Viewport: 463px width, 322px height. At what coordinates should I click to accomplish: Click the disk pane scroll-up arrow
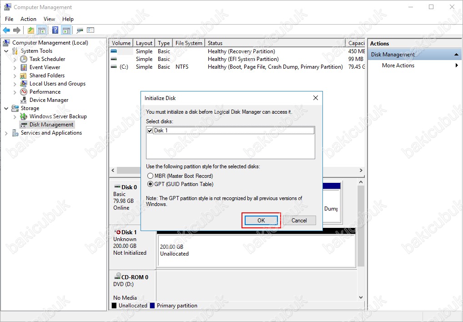coord(361,182)
